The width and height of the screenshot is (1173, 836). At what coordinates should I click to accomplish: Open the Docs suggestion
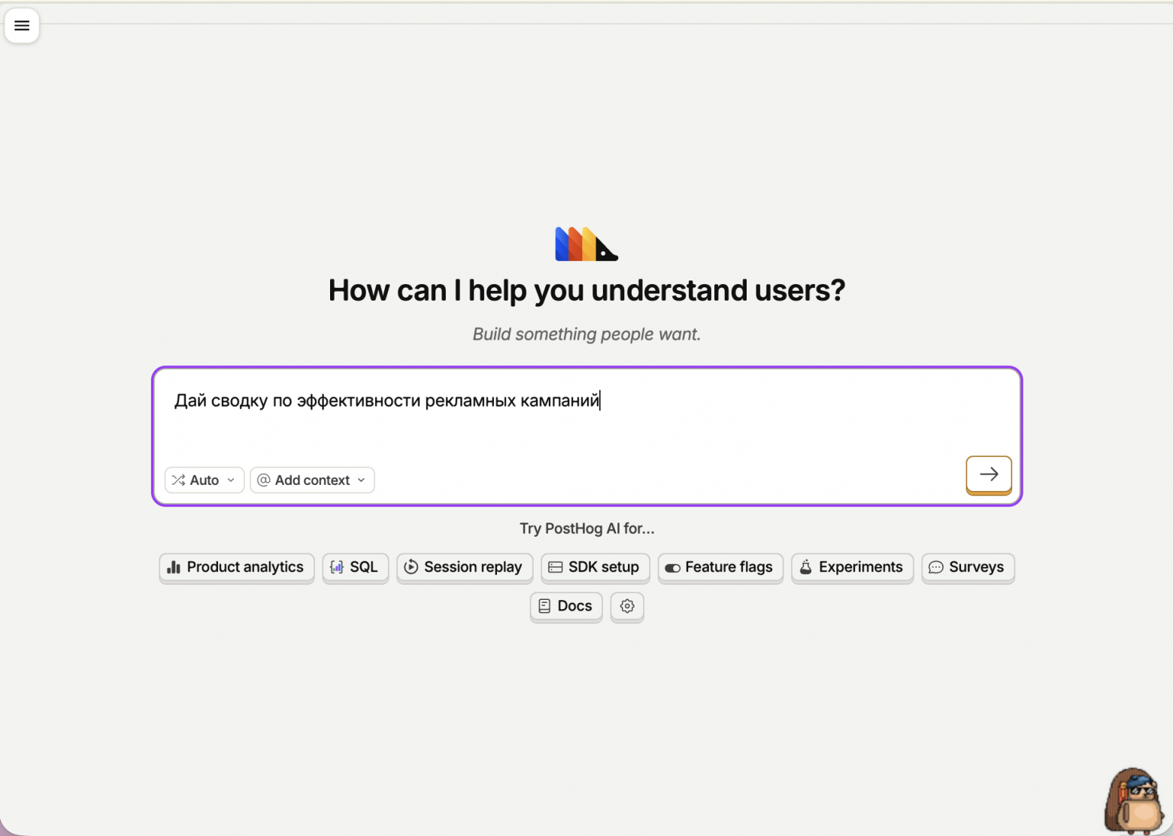pyautogui.click(x=566, y=607)
